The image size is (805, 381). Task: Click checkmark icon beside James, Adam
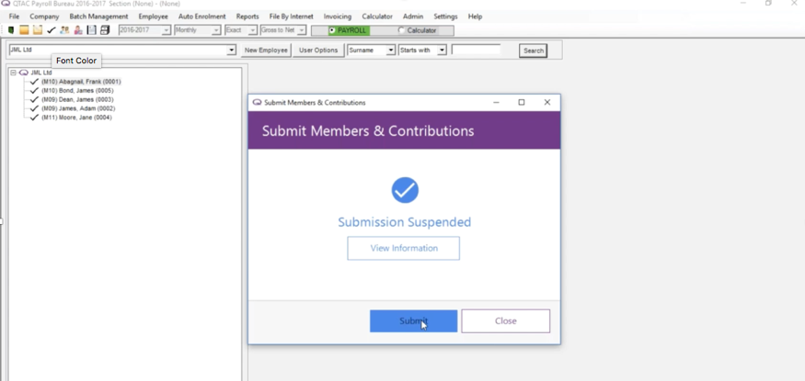(34, 108)
